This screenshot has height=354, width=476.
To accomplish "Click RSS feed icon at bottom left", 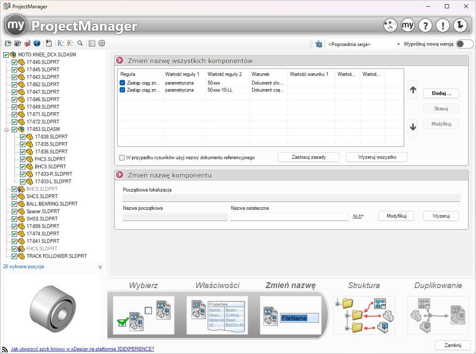I will tap(5, 349).
